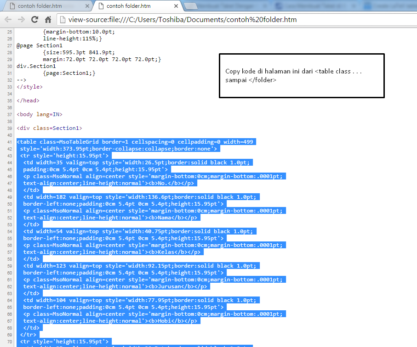
Task: Click the reload page icon
Action: pyautogui.click(x=34, y=20)
